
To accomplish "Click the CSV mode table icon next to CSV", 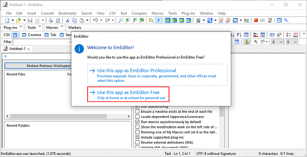I will 15,35.
